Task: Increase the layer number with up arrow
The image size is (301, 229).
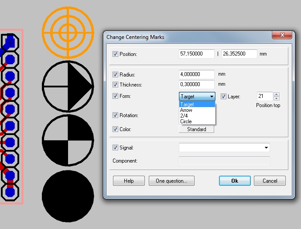Action: pyautogui.click(x=276, y=94)
